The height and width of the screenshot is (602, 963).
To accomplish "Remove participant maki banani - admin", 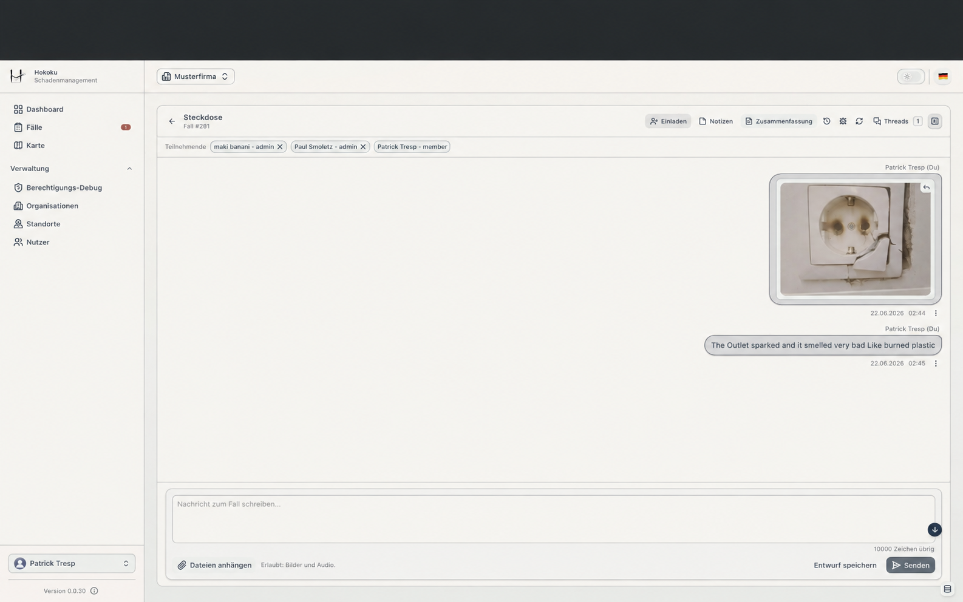I will (280, 147).
